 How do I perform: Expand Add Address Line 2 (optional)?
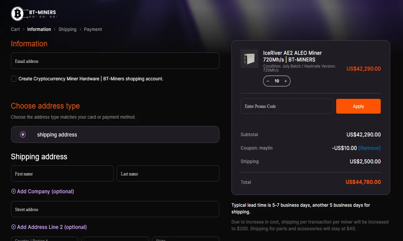(x=52, y=227)
